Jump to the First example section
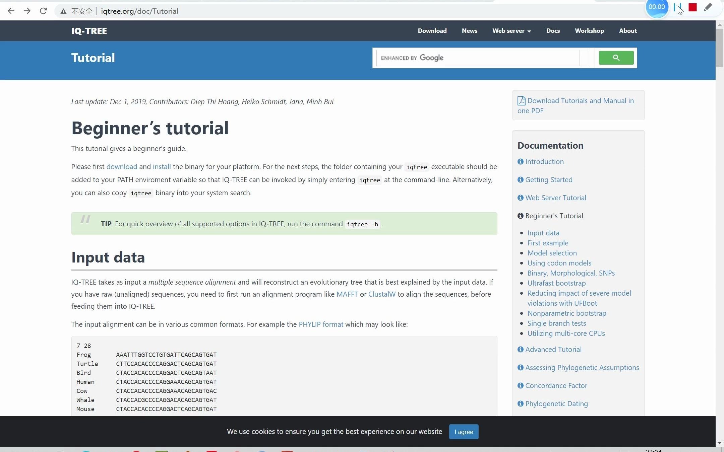724x452 pixels. pyautogui.click(x=548, y=243)
